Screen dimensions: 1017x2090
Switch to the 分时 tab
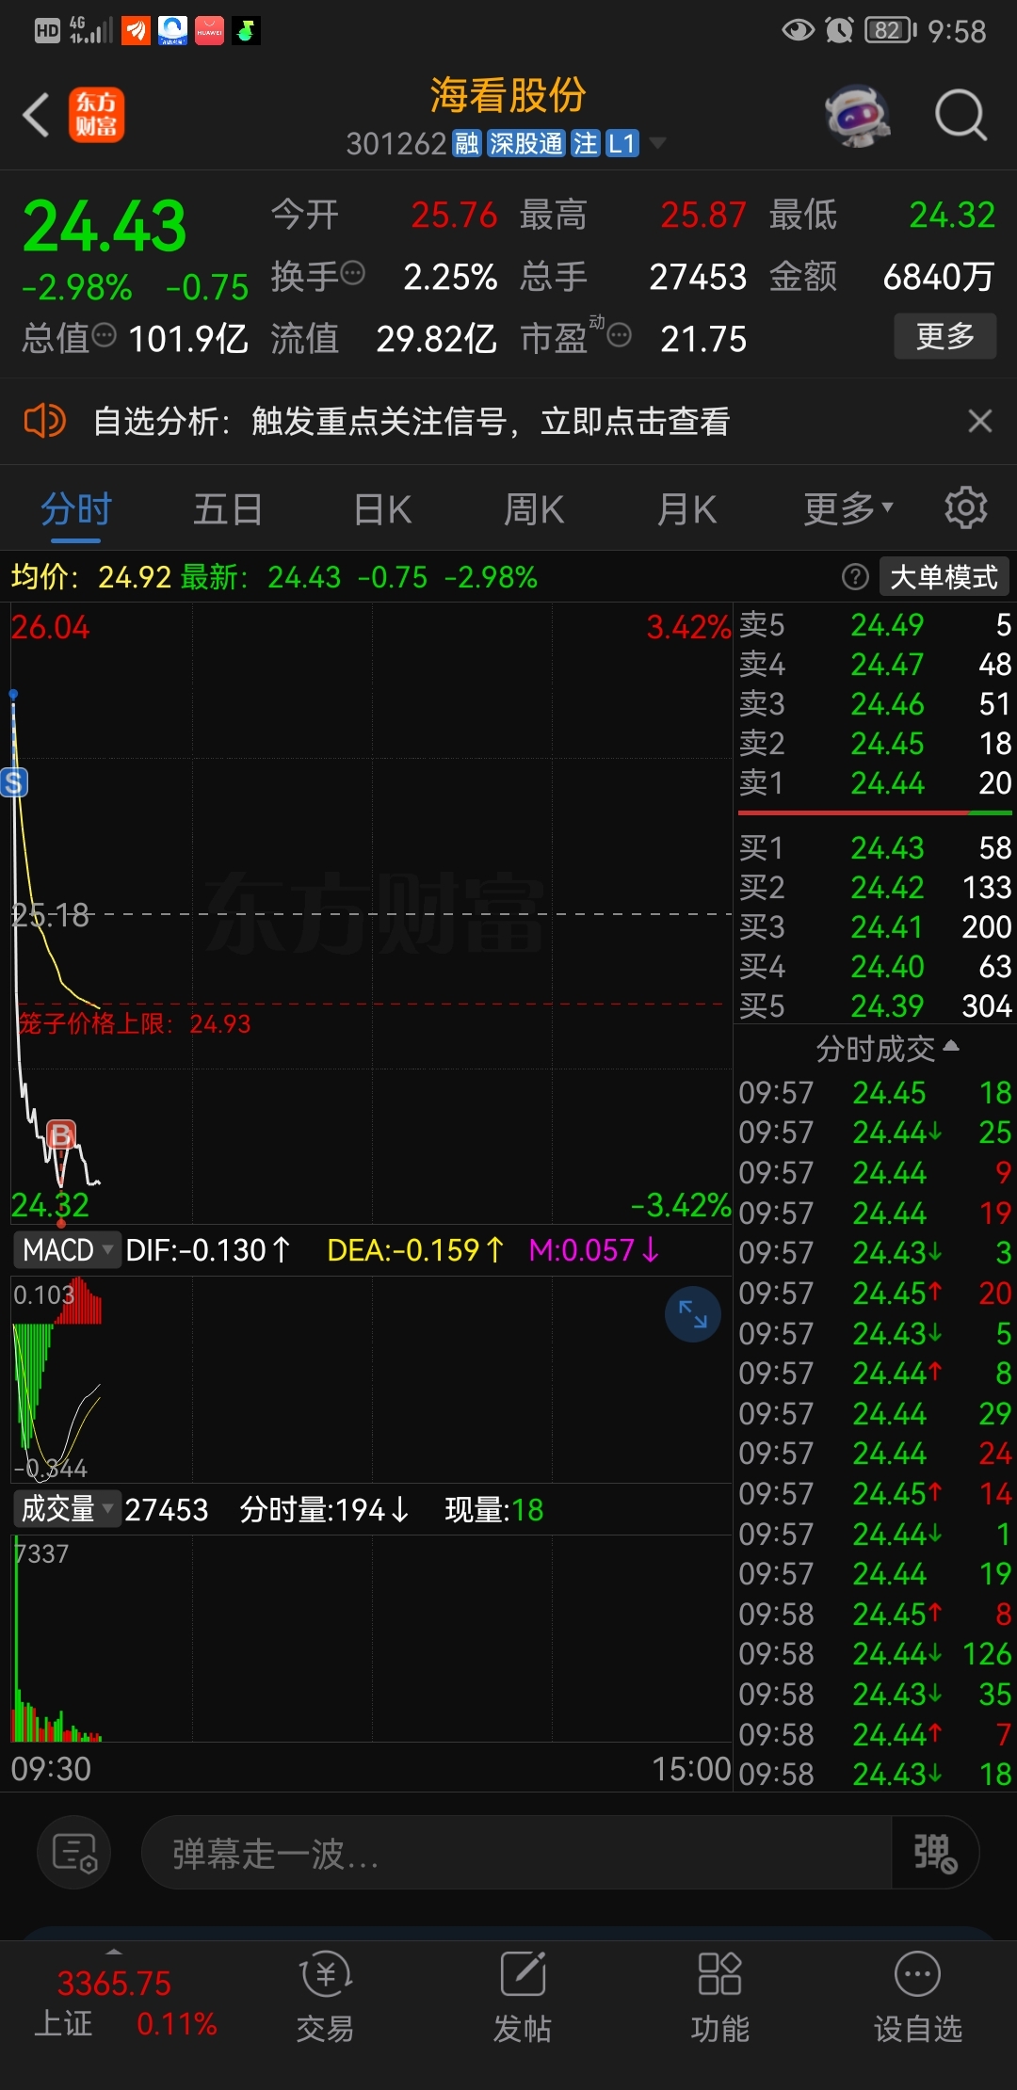click(x=76, y=509)
